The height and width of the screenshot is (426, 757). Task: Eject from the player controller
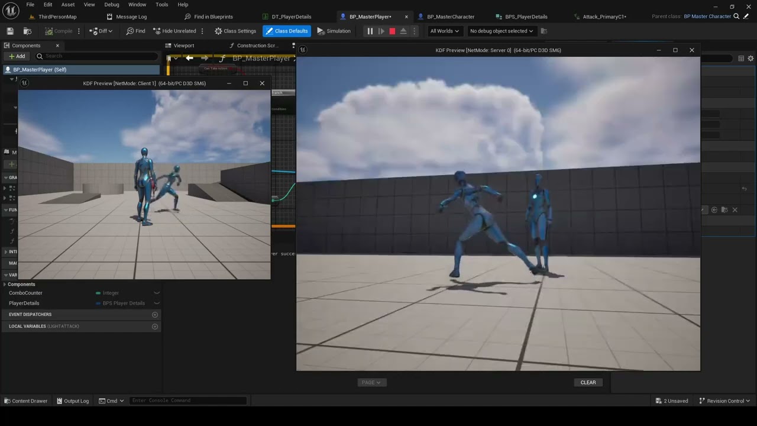pyautogui.click(x=403, y=31)
